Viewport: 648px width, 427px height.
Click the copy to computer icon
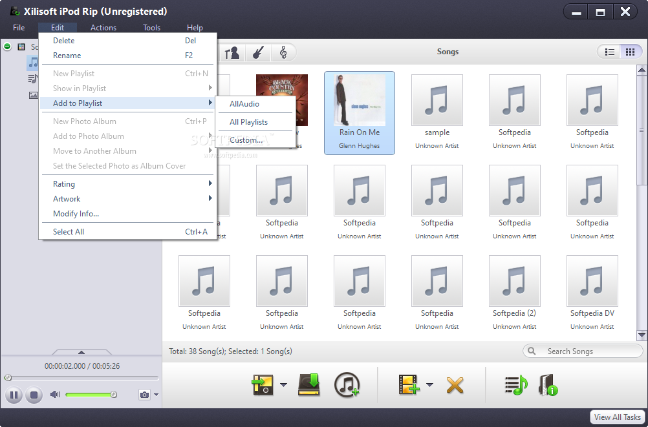pyautogui.click(x=309, y=385)
